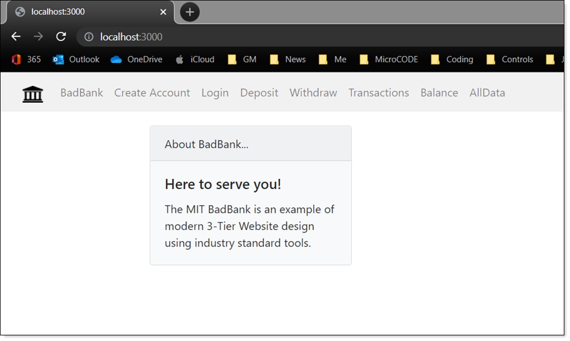Go to the Withdraw page
The image size is (570, 341).
(x=313, y=93)
